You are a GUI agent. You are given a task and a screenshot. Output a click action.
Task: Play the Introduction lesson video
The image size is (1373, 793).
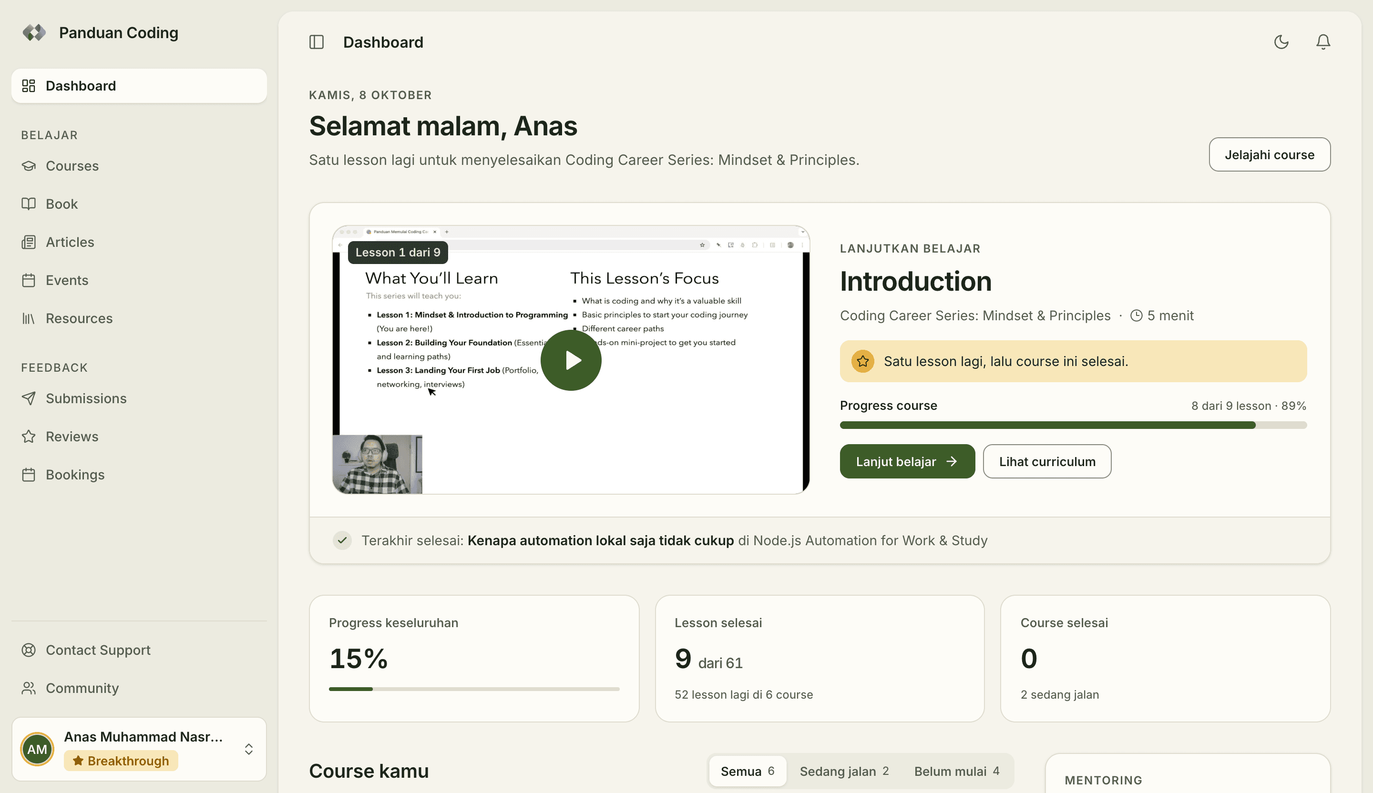(x=571, y=360)
